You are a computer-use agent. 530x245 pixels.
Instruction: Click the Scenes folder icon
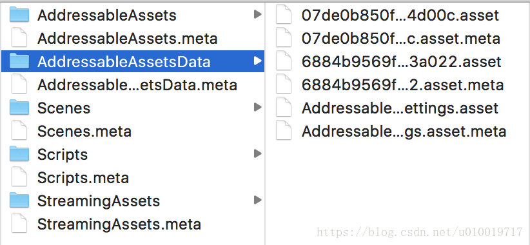(x=19, y=108)
